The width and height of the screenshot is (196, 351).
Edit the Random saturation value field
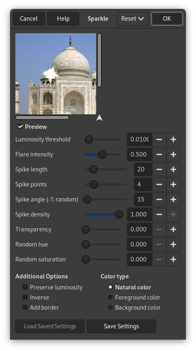click(139, 259)
